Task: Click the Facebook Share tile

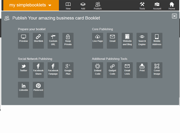Action: (x=38, y=70)
